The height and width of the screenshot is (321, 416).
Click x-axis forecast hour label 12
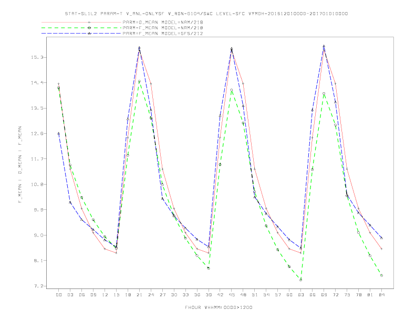coord(105,295)
